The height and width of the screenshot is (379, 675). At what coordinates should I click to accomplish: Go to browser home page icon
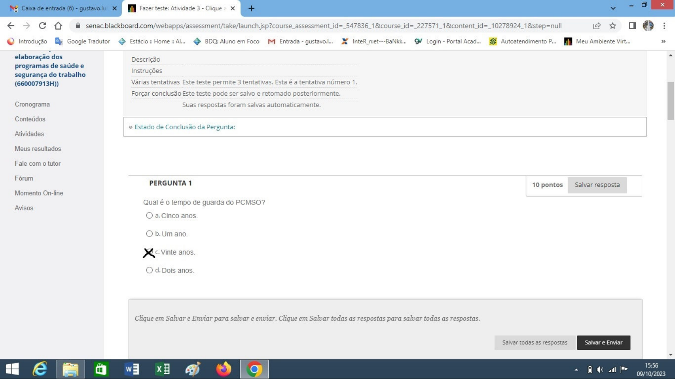click(58, 26)
